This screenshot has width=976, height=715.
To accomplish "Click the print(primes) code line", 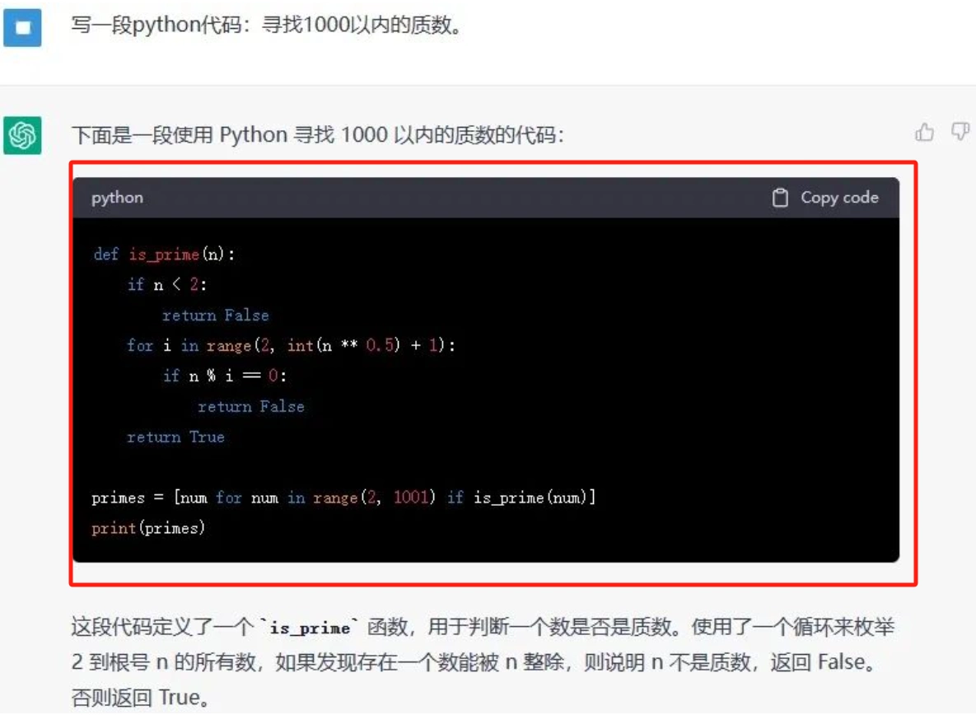I will 148,528.
